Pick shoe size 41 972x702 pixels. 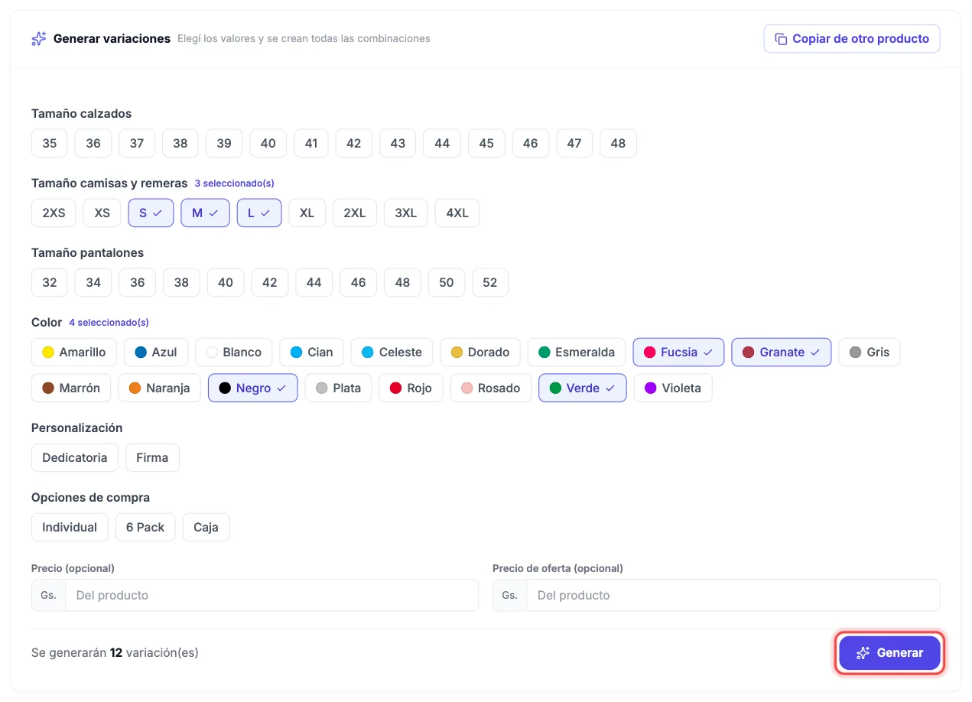tap(311, 144)
